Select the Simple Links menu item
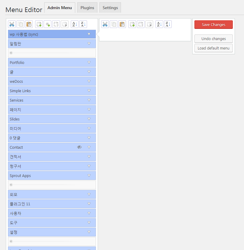 (x=44, y=91)
